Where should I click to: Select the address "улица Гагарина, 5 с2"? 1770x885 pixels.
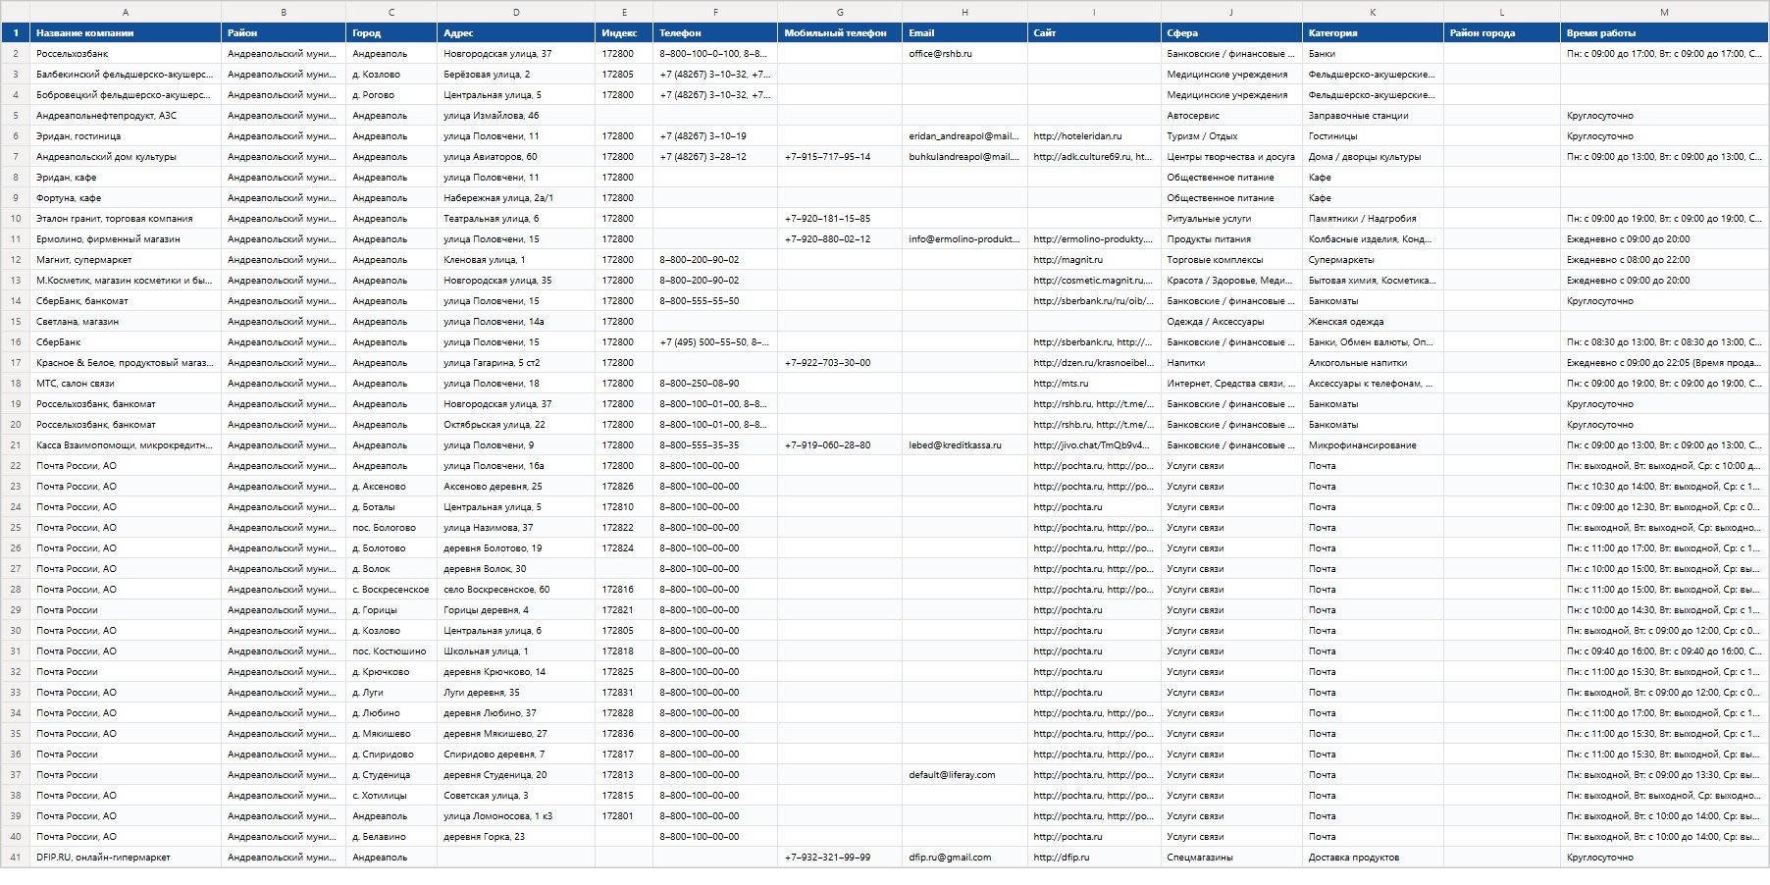coord(516,362)
